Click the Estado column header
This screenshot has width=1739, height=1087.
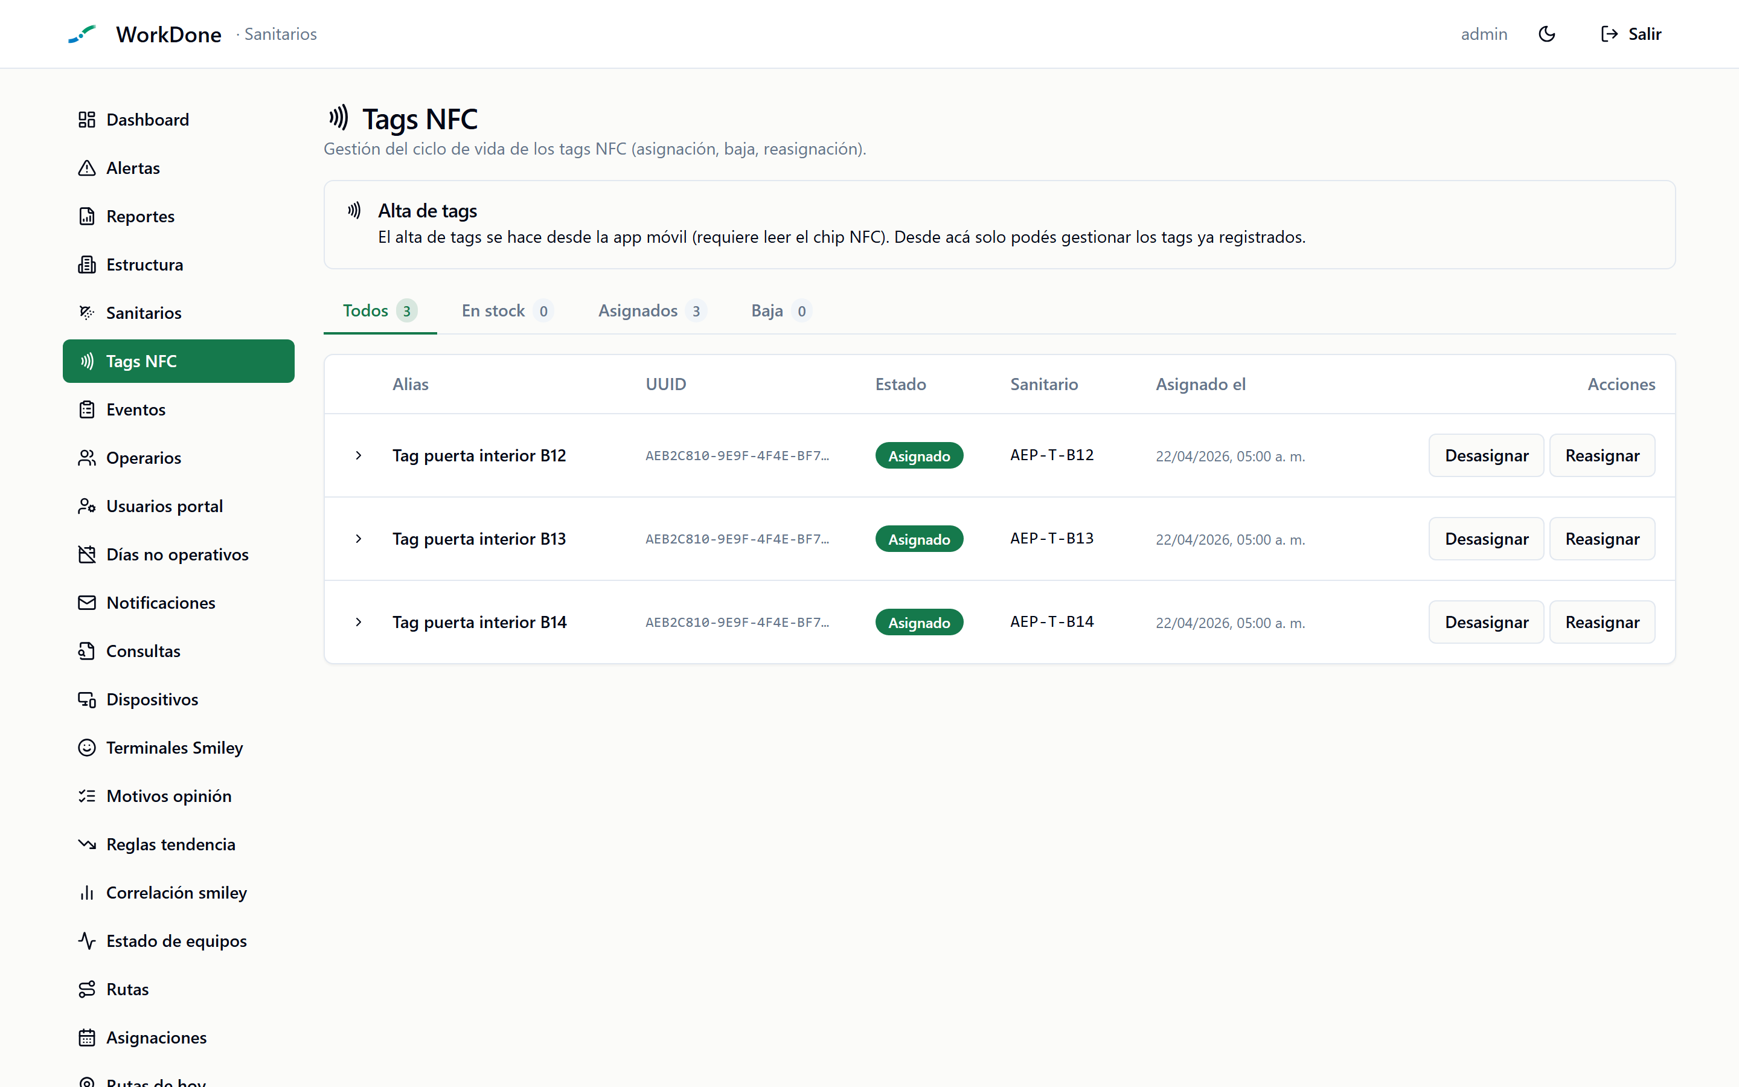900,384
